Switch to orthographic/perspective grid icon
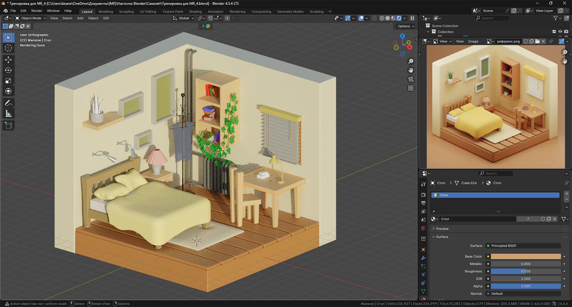 pyautogui.click(x=411, y=88)
